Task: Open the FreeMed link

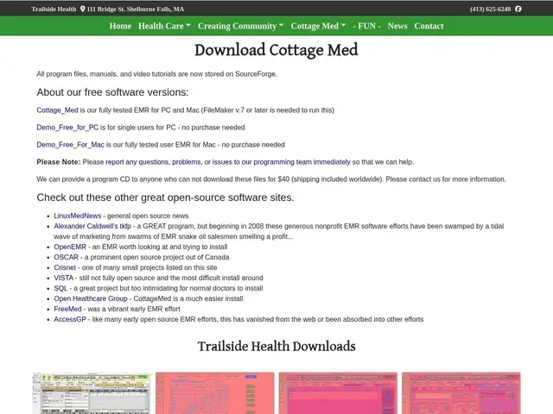Action: point(67,309)
